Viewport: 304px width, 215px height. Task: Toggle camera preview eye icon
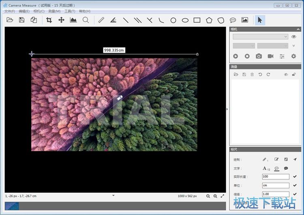[x=294, y=37]
